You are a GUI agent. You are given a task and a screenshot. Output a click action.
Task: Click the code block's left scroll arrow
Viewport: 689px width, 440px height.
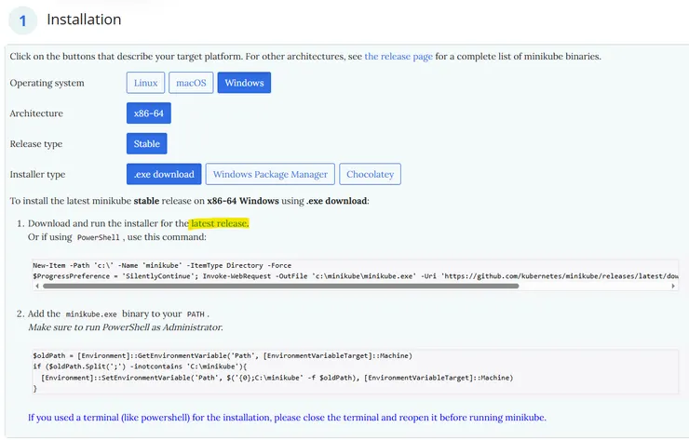(x=37, y=286)
